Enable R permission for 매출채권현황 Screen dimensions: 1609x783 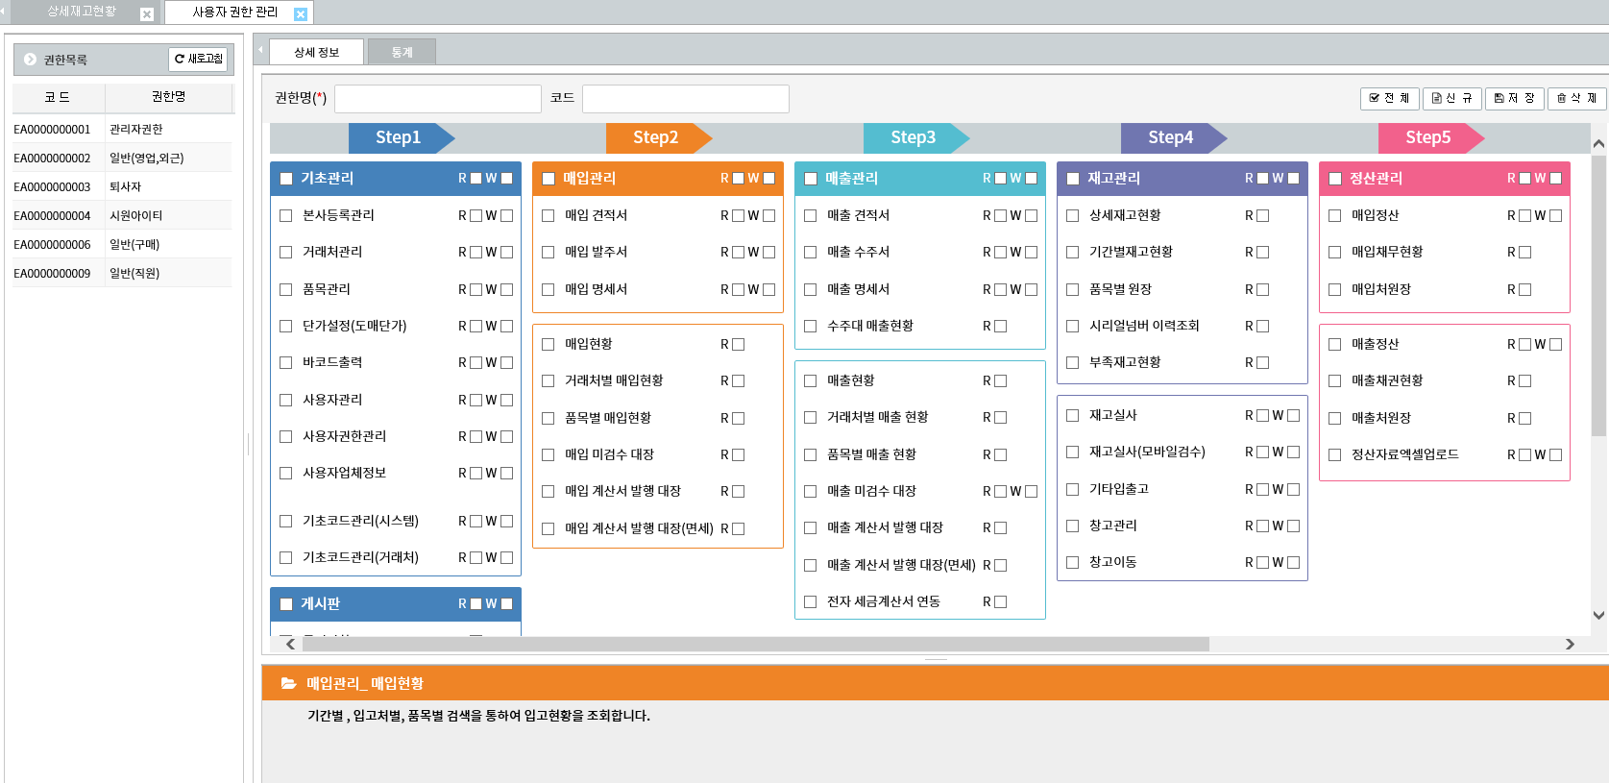(x=1524, y=380)
